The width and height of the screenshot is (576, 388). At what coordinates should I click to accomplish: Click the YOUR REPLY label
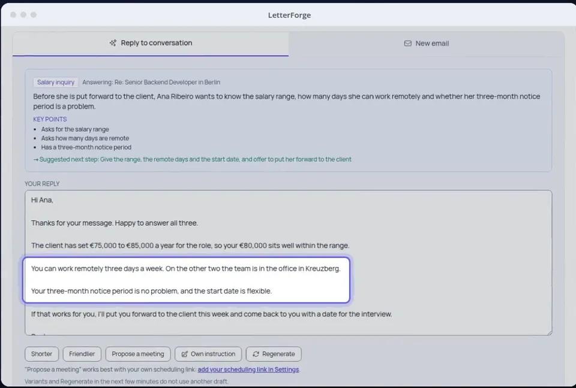tap(42, 184)
